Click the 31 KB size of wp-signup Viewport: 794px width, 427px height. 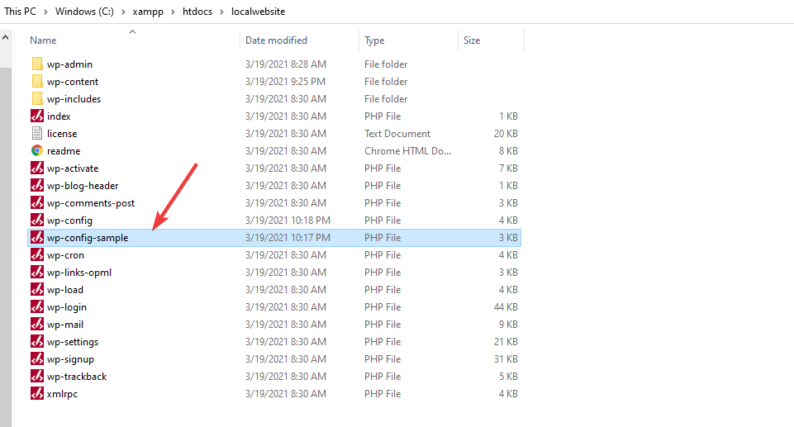pyautogui.click(x=506, y=359)
